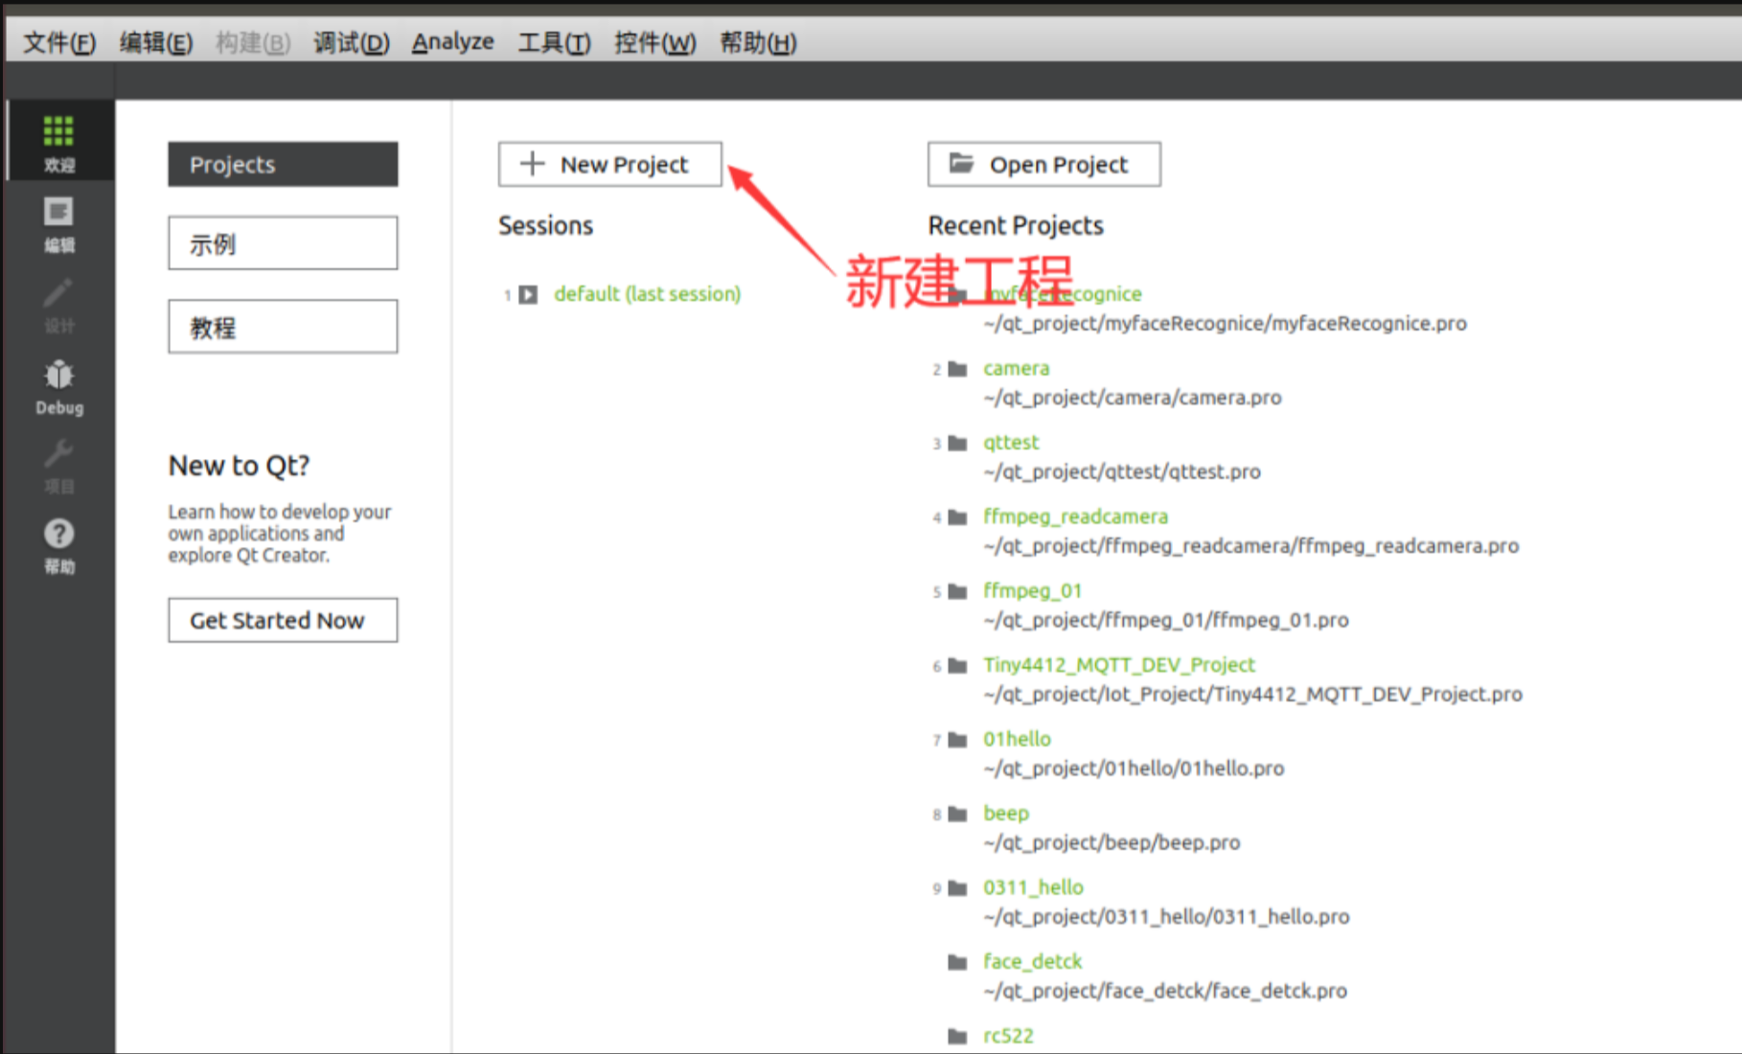1742x1054 pixels.
Task: Click the New to Qt? heading
Action: (x=239, y=466)
